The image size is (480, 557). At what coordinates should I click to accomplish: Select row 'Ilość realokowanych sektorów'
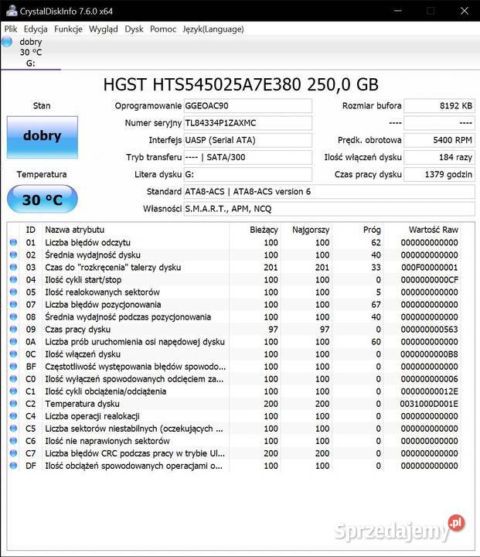coord(234,292)
